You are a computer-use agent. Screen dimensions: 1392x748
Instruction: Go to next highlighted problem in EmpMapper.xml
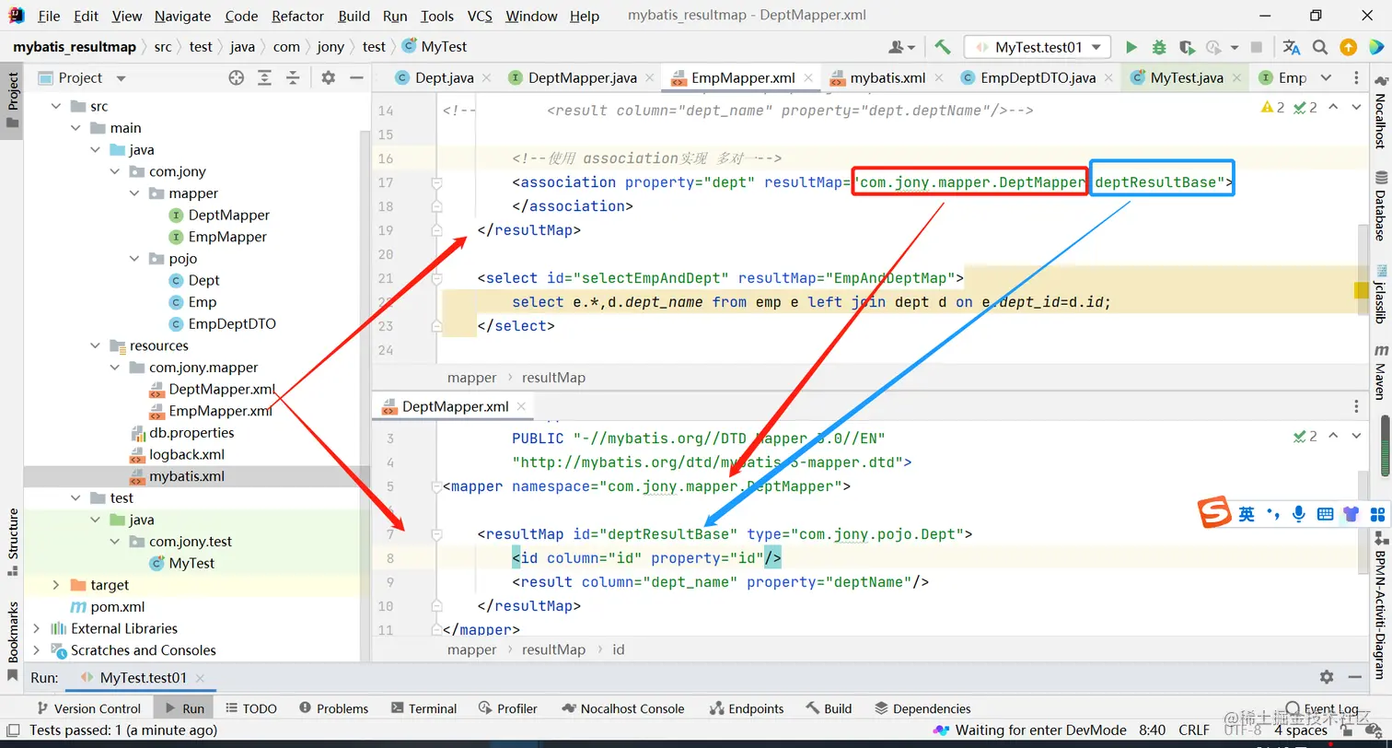(1356, 108)
